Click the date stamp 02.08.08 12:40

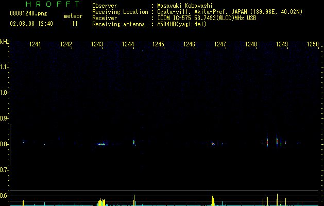(x=31, y=24)
